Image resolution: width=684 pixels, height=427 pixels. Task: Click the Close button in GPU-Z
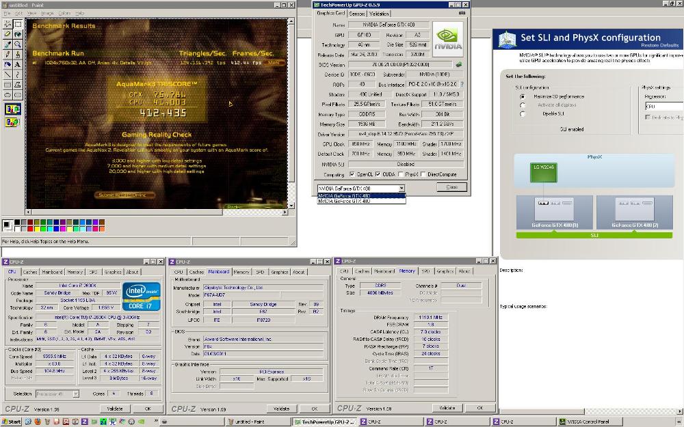click(452, 187)
